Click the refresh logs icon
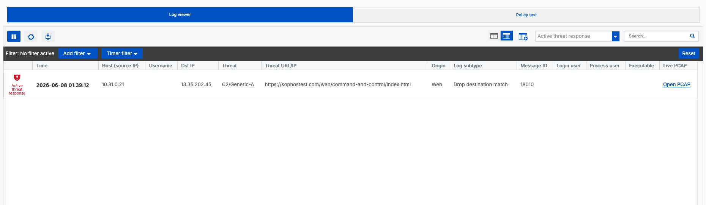This screenshot has height=205, width=706. point(31,37)
